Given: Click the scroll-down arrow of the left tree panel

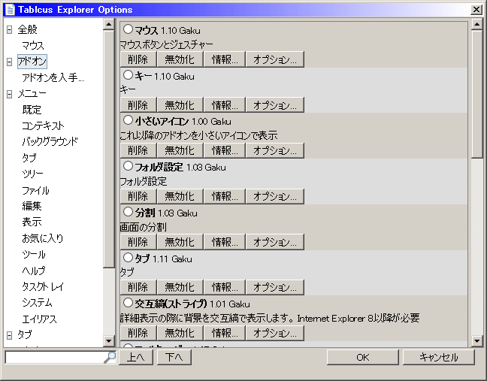Looking at the screenshot, I should 110,342.
